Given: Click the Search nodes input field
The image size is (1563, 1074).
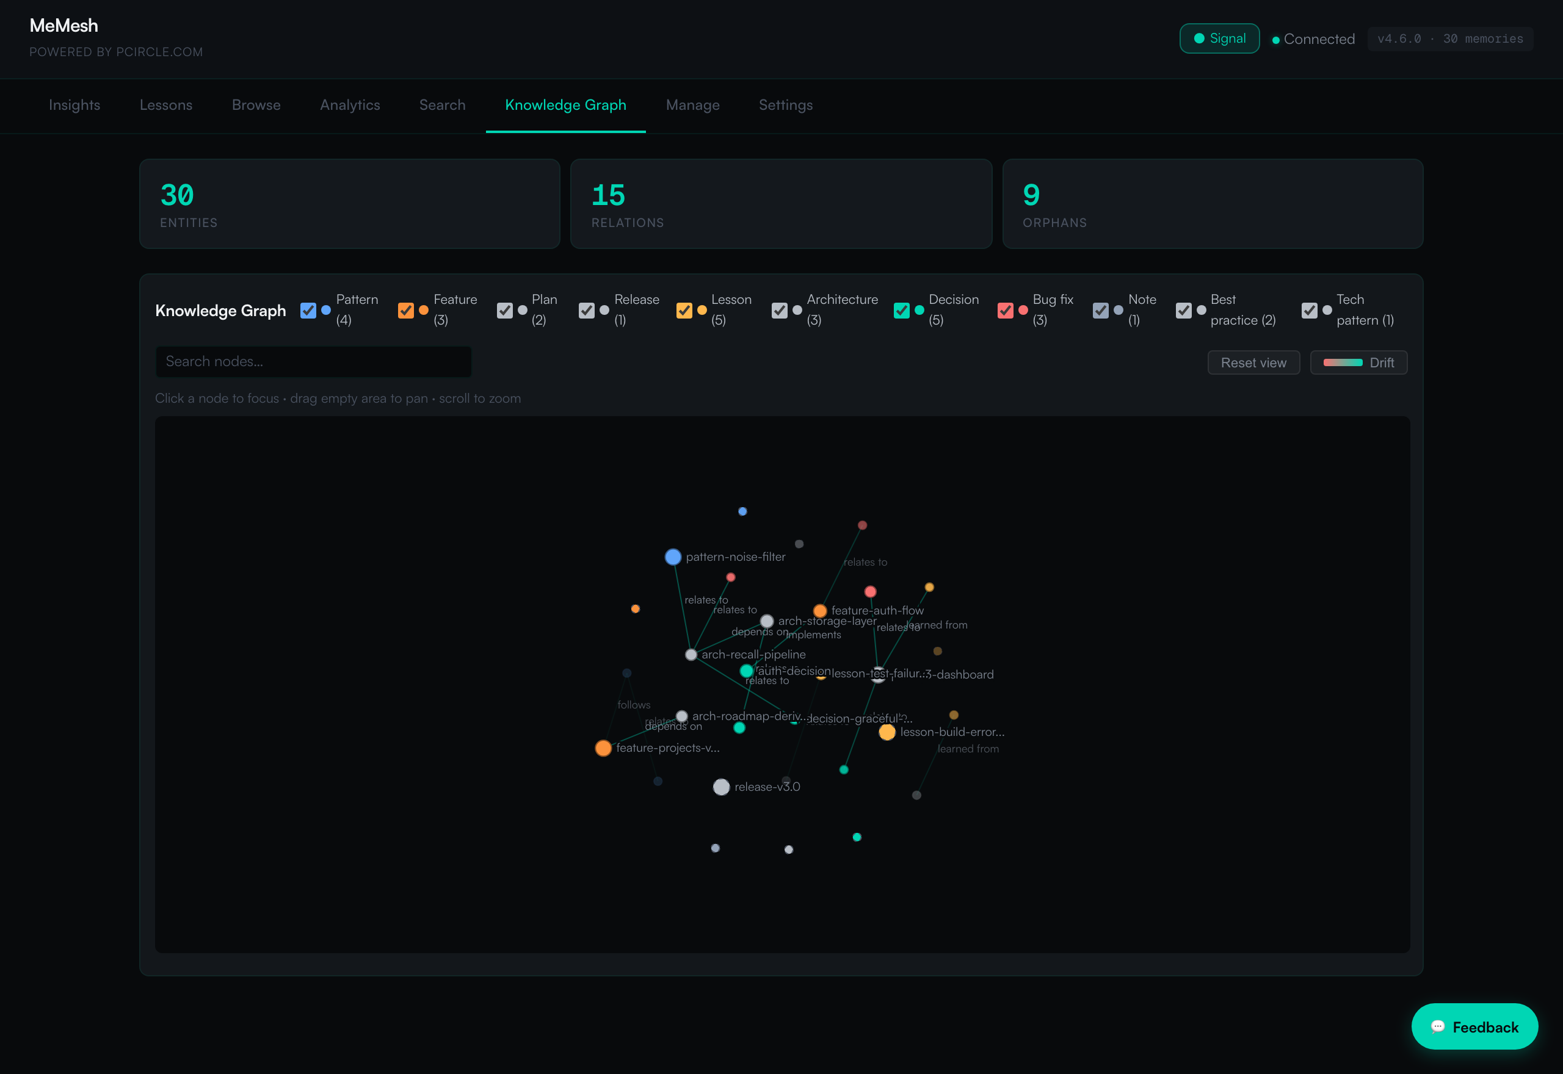Looking at the screenshot, I should point(314,361).
